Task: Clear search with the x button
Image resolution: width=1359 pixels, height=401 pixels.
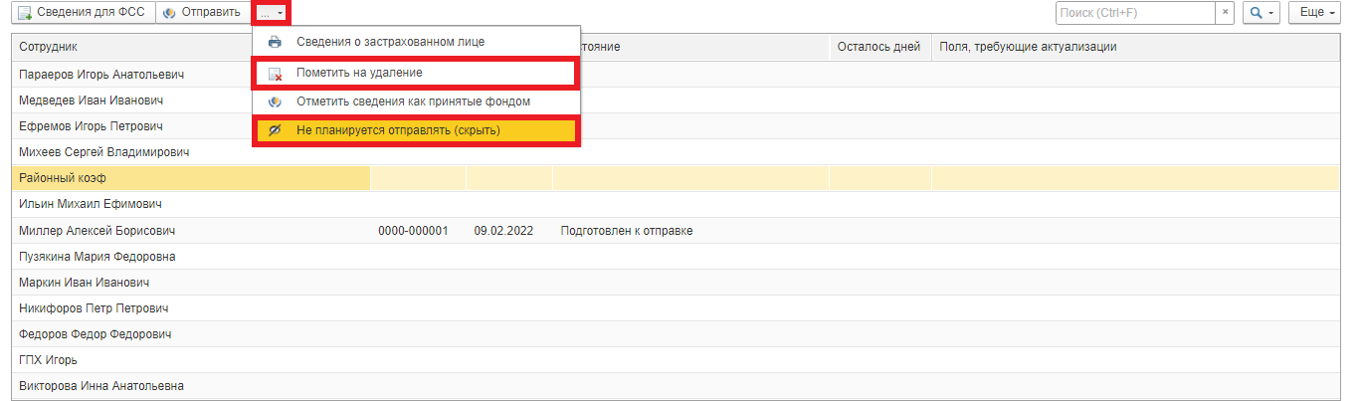Action: [1226, 13]
